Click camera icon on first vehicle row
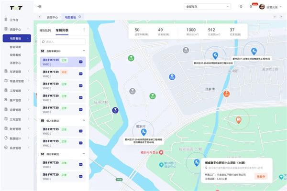Screen dimensions: 287x191 click(80, 62)
